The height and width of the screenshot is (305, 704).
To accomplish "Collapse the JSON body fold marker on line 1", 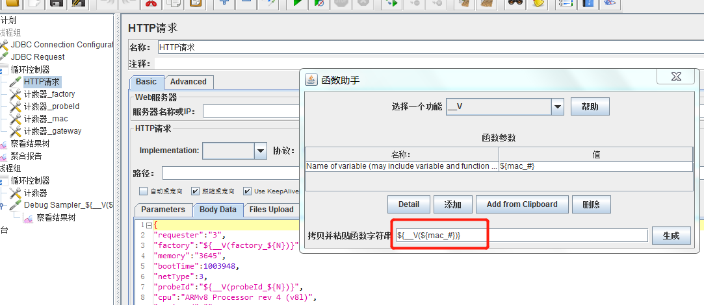I will (x=150, y=225).
